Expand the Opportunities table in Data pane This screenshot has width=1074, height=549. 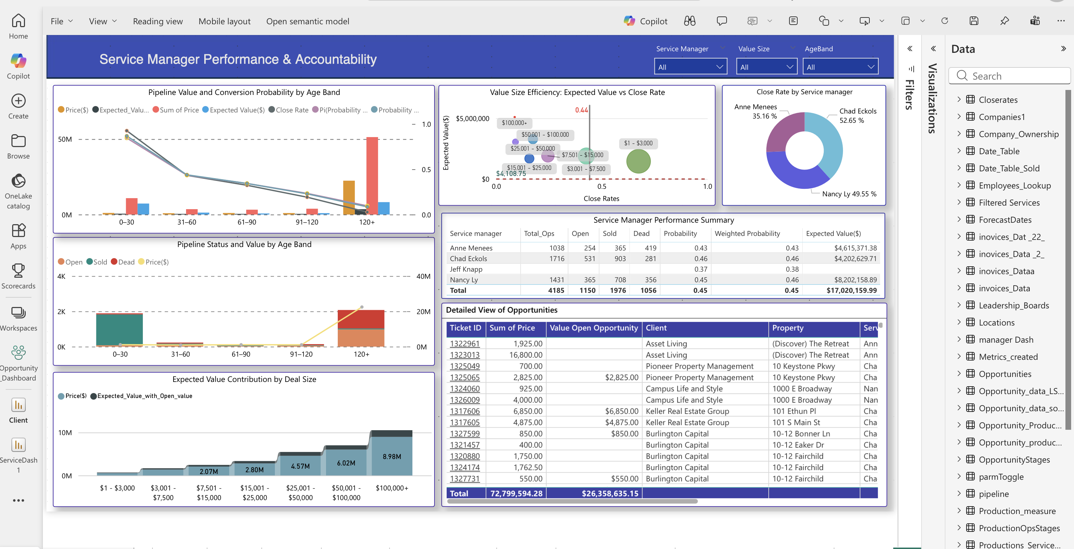(x=959, y=374)
